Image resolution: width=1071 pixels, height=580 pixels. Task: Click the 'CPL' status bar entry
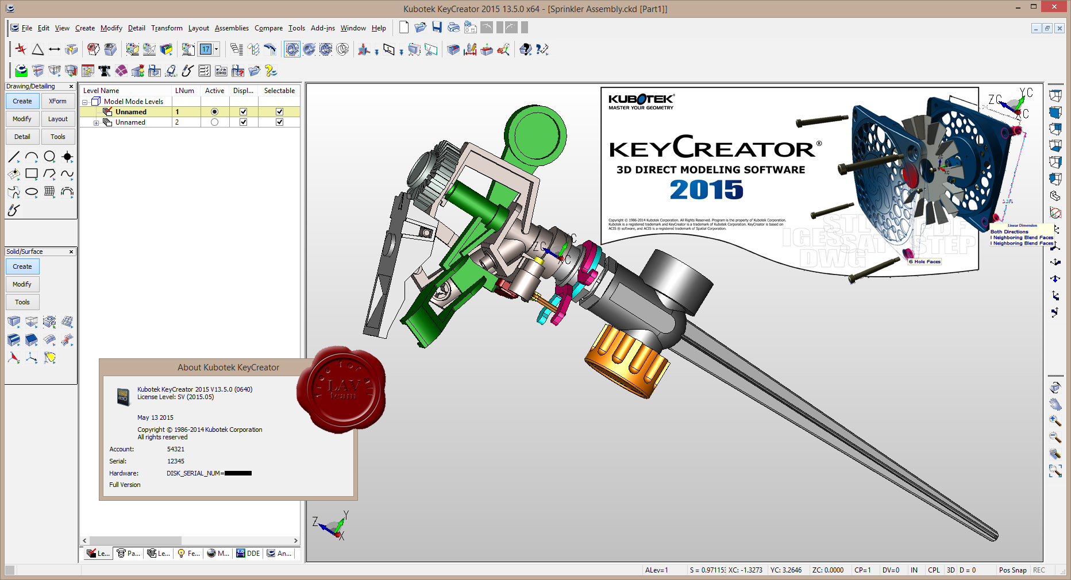point(934,570)
